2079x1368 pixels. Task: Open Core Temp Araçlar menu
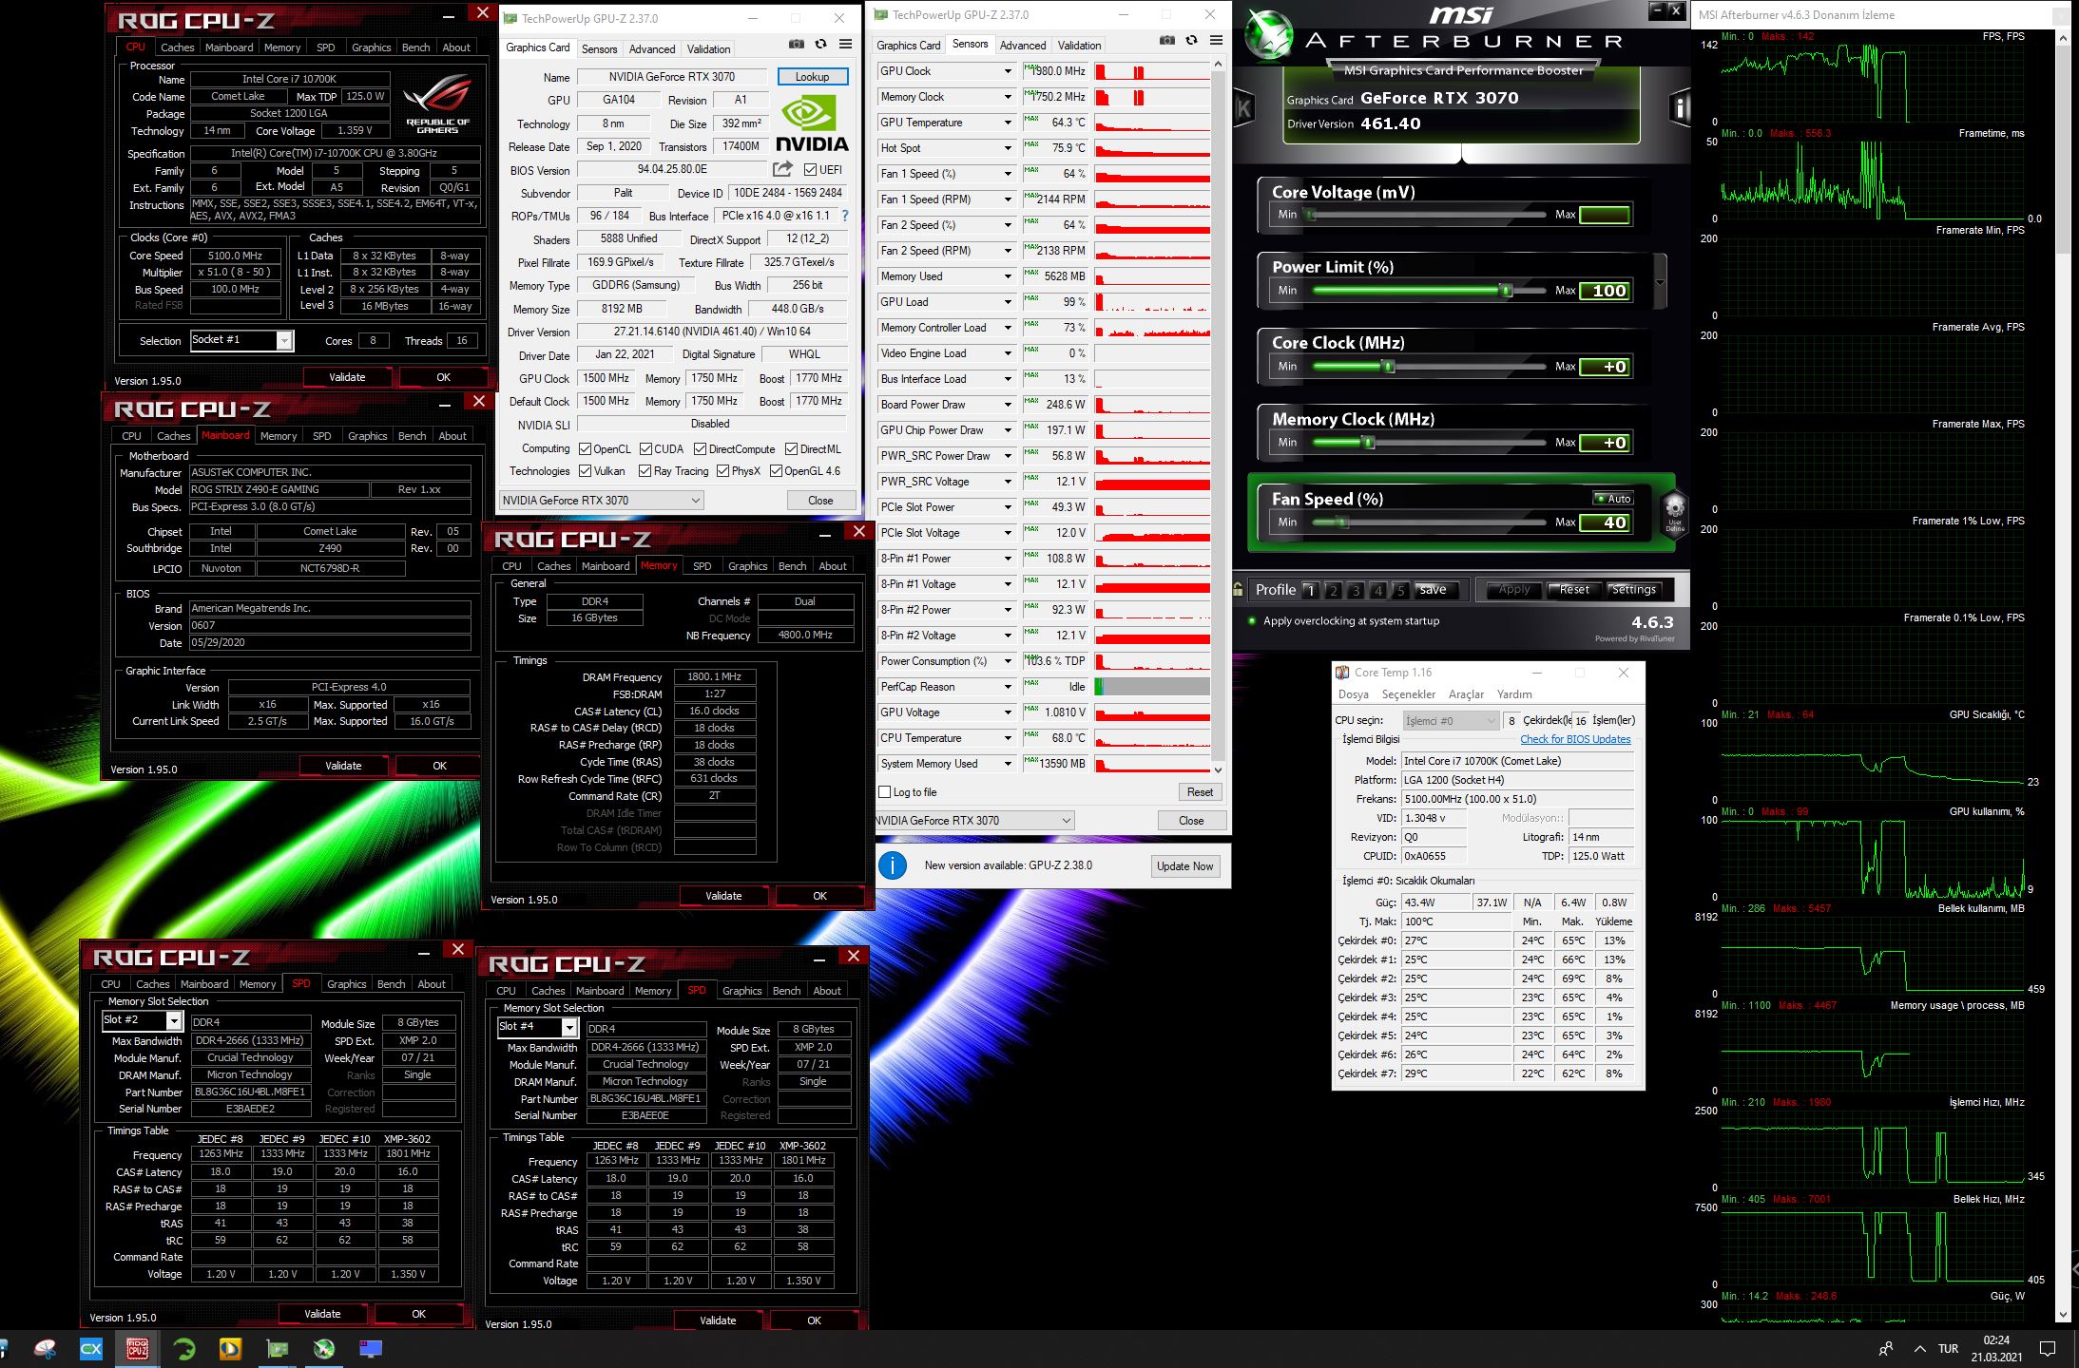tap(1466, 694)
